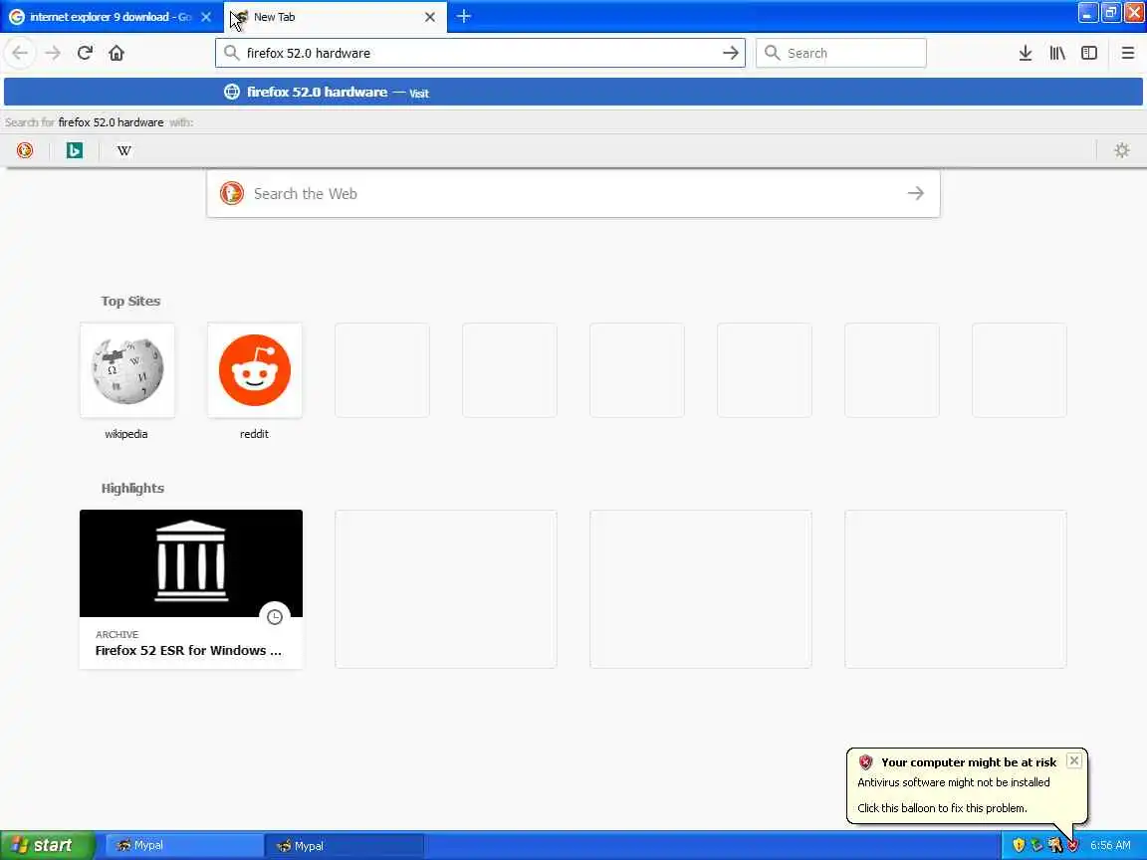Open a new tab with plus button

[x=463, y=16]
